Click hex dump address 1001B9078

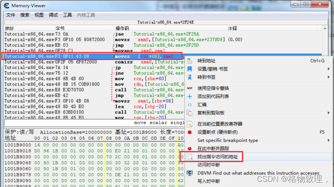tap(18, 175)
